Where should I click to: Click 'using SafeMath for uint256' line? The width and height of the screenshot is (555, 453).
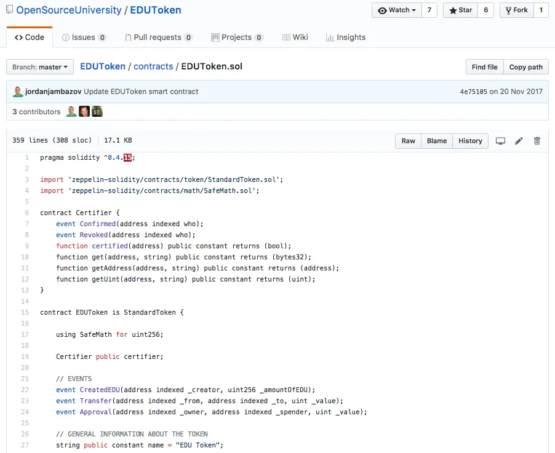click(x=110, y=334)
